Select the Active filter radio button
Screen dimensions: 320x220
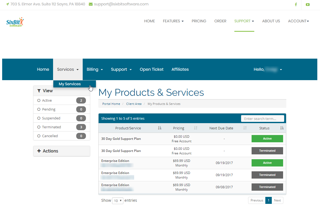(39, 100)
